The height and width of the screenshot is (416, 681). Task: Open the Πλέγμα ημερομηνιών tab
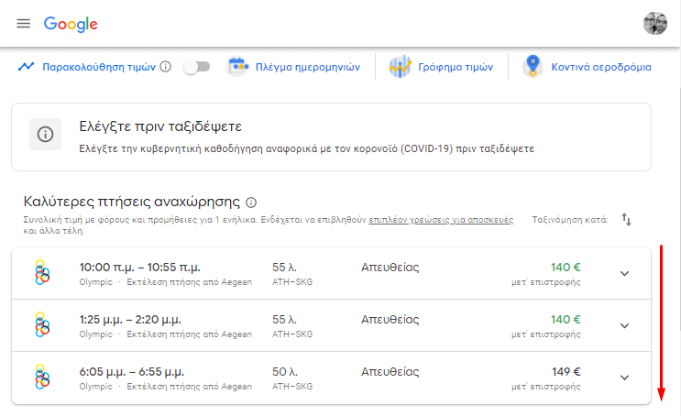pyautogui.click(x=302, y=67)
